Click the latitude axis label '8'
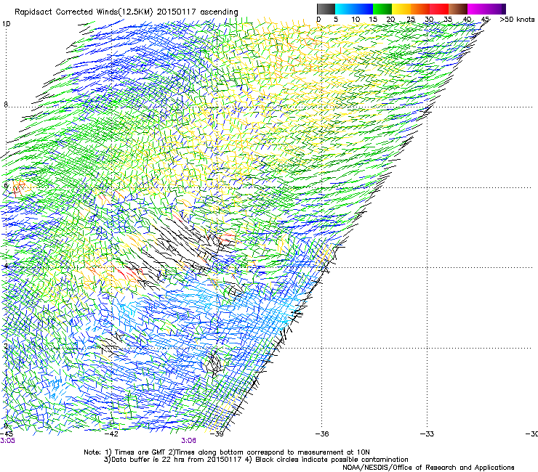 pyautogui.click(x=6, y=105)
